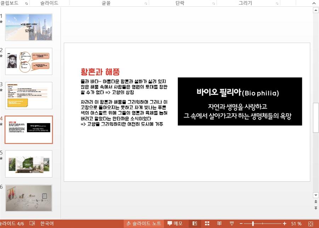Switch to Slide Sorter view

207,223
